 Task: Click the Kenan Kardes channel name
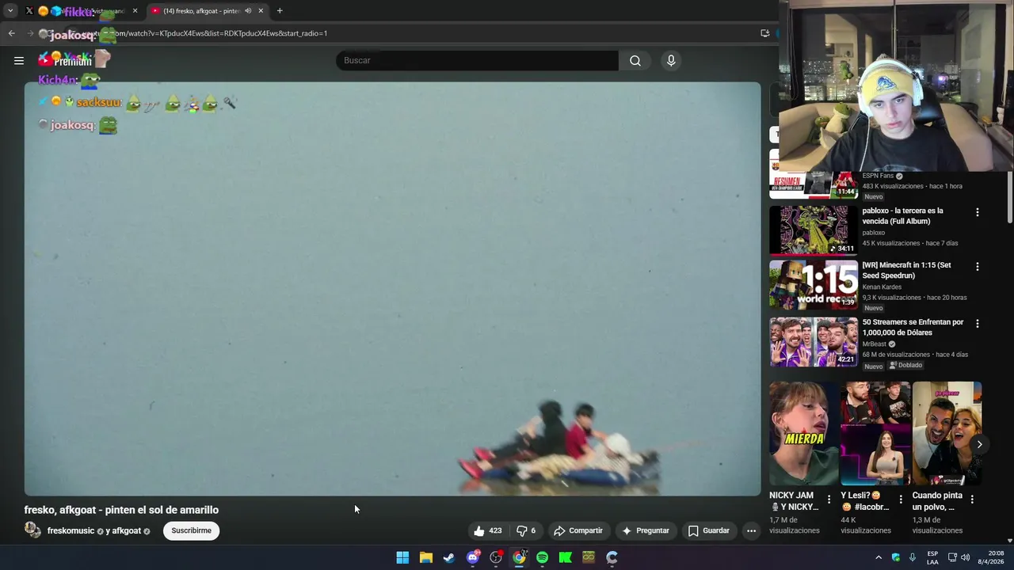883,287
